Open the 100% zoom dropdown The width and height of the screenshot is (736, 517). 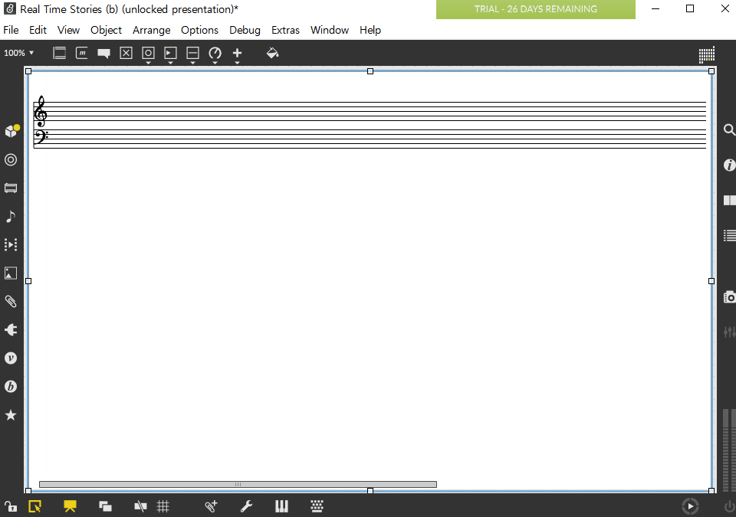point(19,53)
